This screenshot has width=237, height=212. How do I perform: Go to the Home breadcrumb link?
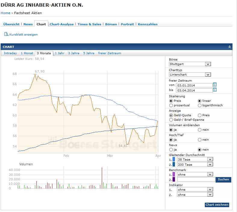click(x=5, y=13)
